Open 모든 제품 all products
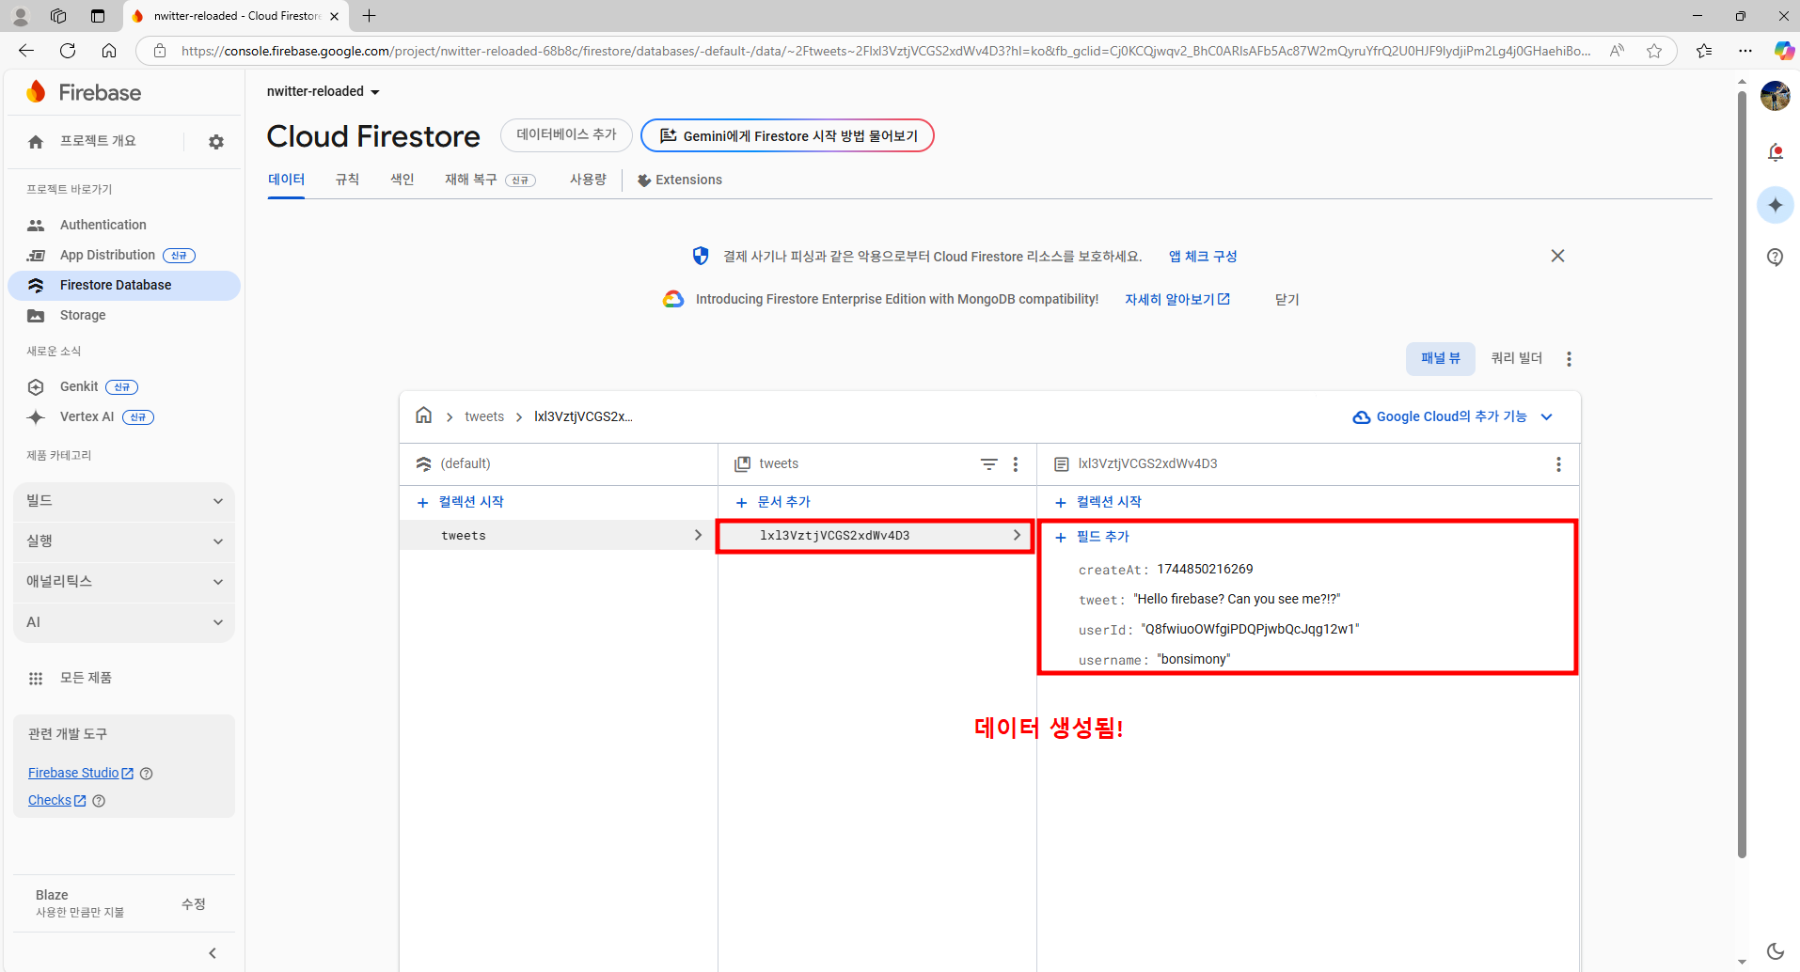The width and height of the screenshot is (1800, 972). coord(86,678)
